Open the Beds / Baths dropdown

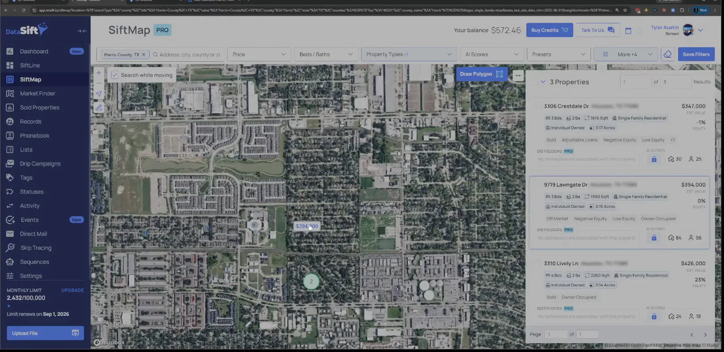[x=326, y=54]
